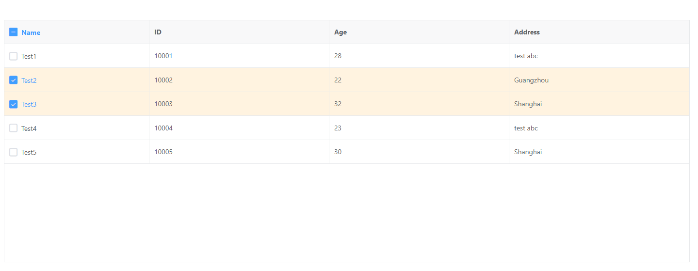Click the Test1 name label
Screen dimensions: 698x271
click(29, 56)
